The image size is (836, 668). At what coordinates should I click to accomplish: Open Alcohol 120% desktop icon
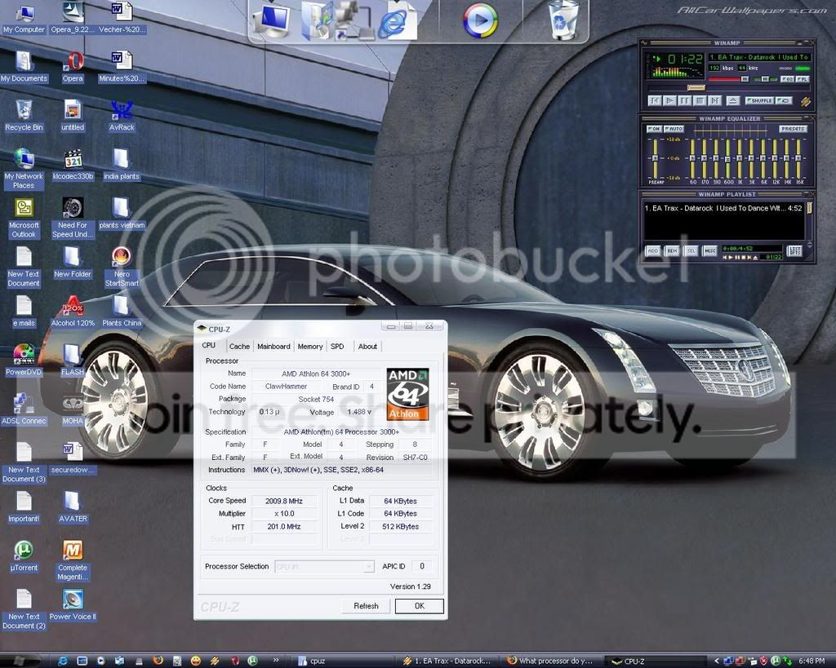[x=73, y=311]
